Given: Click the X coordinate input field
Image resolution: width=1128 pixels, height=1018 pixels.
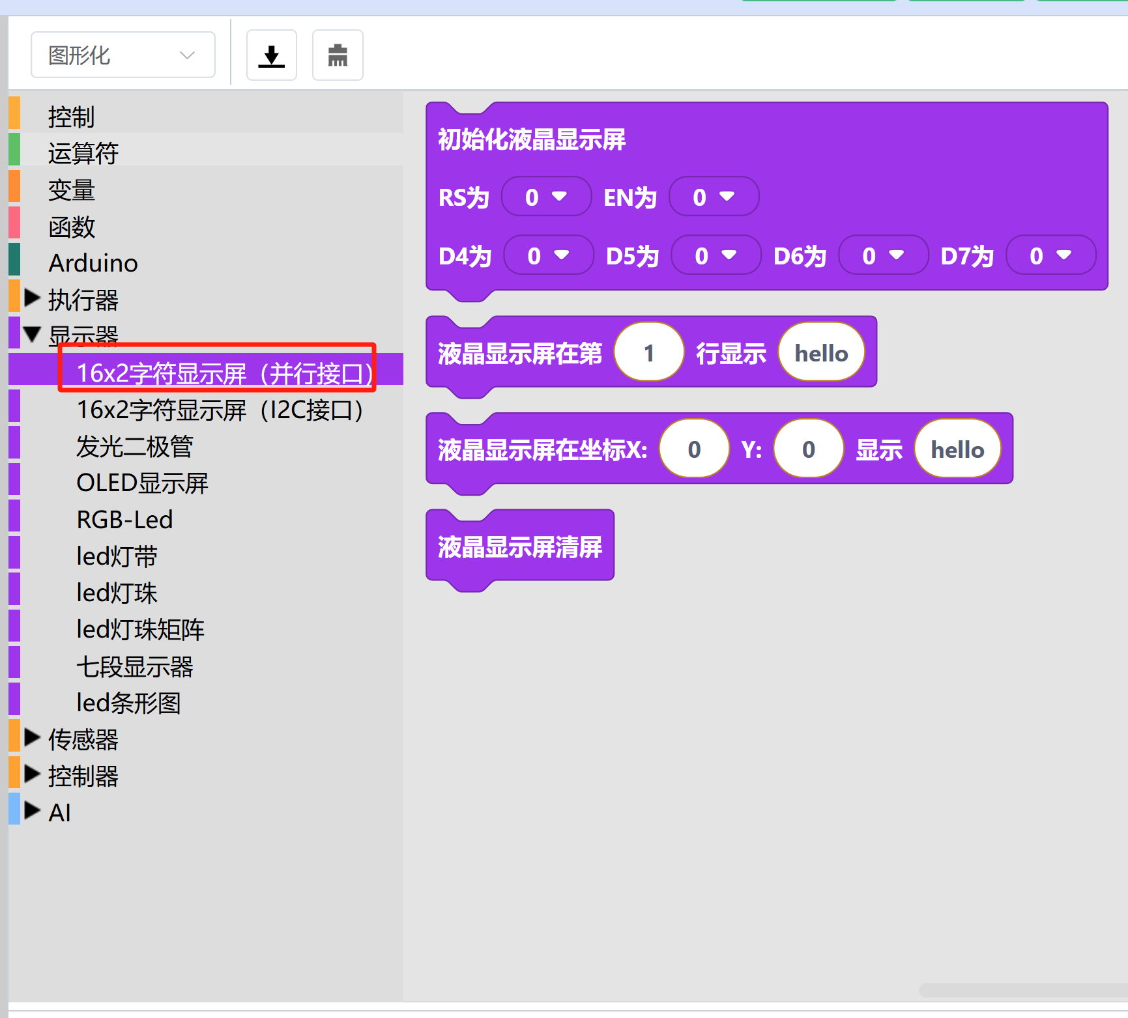Looking at the screenshot, I should click(694, 449).
